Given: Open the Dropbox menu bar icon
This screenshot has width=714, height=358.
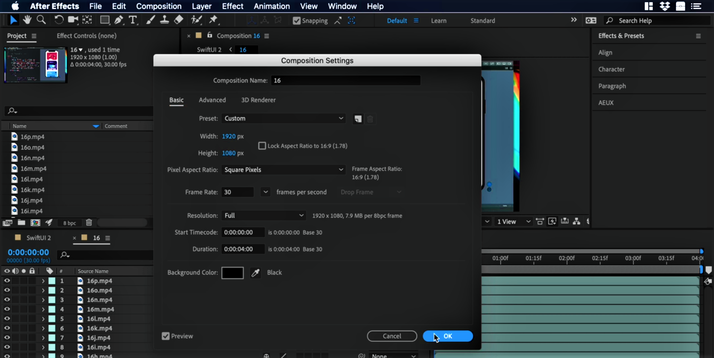Looking at the screenshot, I should [665, 6].
